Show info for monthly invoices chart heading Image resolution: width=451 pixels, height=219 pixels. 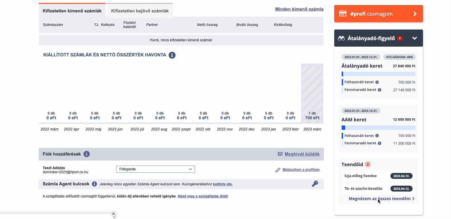pyautogui.click(x=172, y=55)
